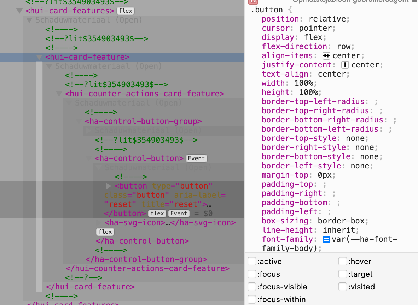Collapse the hui-counter-actions-card-feature node
Image resolution: width=418 pixels, height=305 pixels.
[59, 94]
